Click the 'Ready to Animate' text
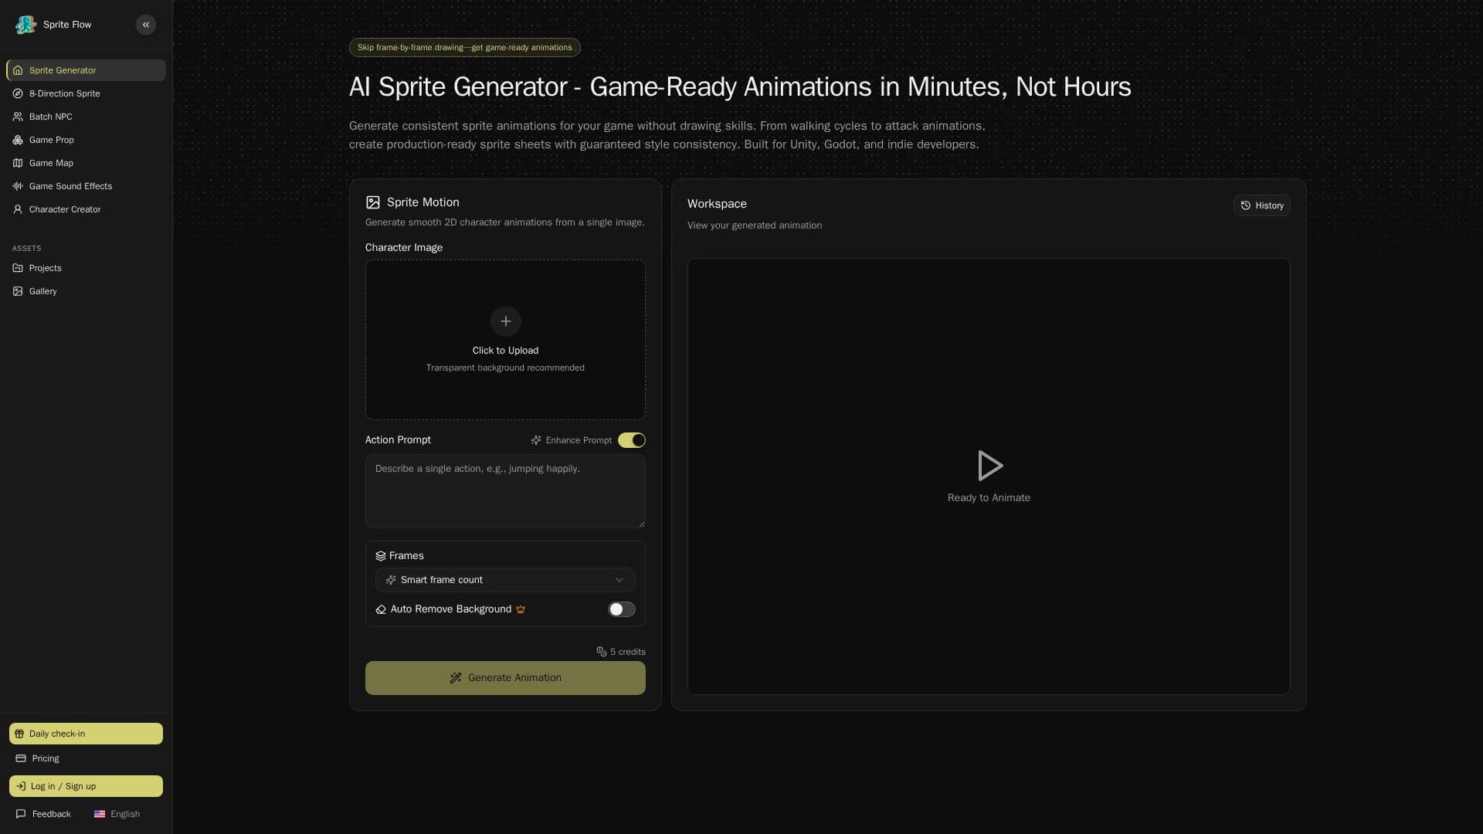1483x834 pixels. (x=989, y=498)
